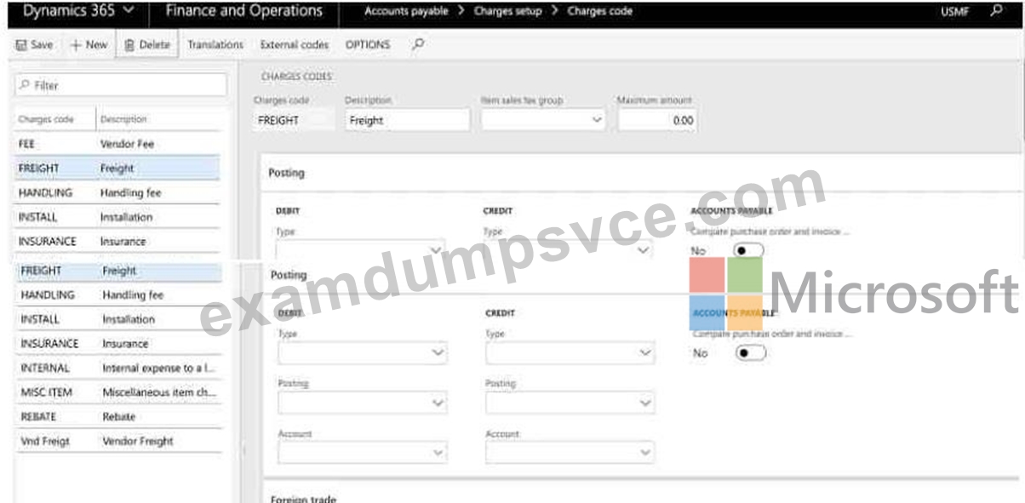Open the Translations menu

(x=215, y=45)
